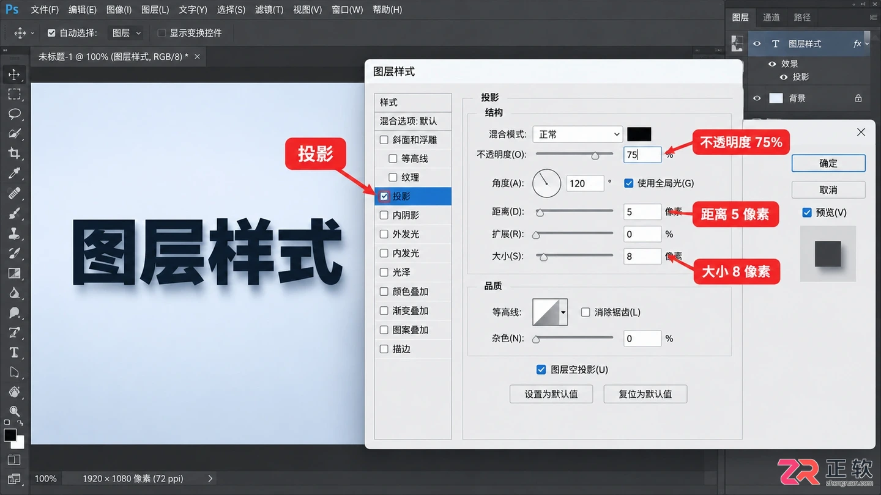Image resolution: width=881 pixels, height=495 pixels.
Task: Click the status bar info arrow
Action: [x=210, y=479]
